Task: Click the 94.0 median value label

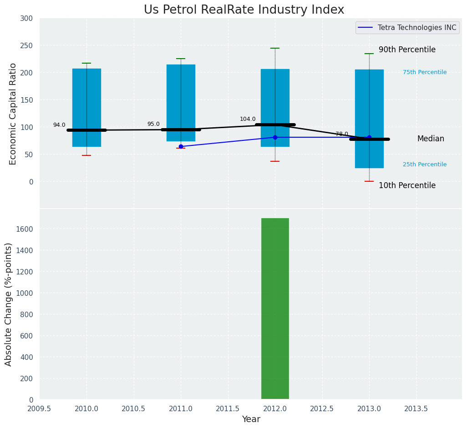Action: (x=59, y=125)
